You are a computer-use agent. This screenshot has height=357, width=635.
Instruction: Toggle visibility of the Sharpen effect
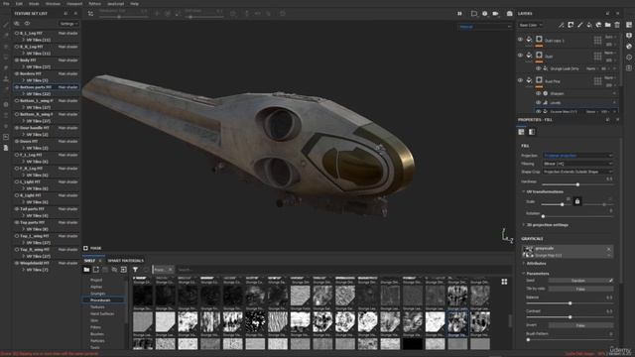click(538, 93)
